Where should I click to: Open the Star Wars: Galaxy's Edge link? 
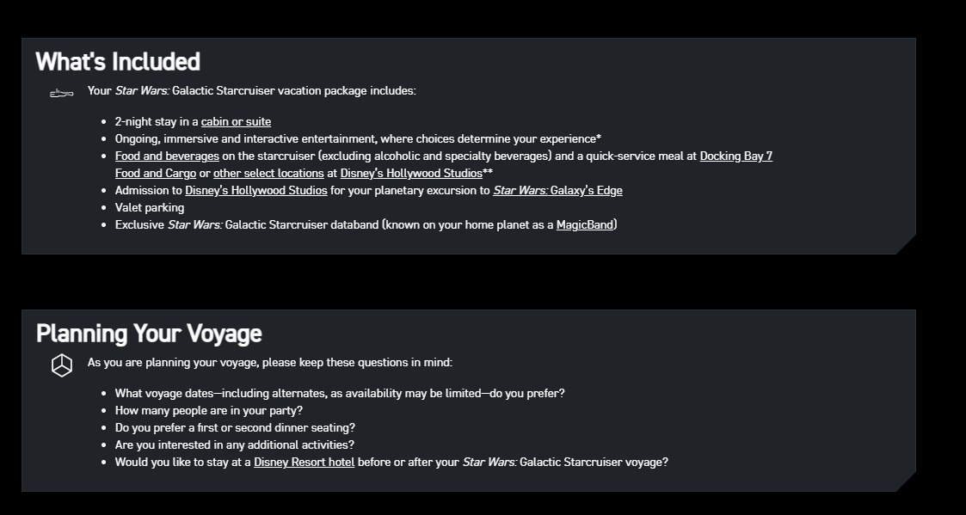tap(557, 191)
